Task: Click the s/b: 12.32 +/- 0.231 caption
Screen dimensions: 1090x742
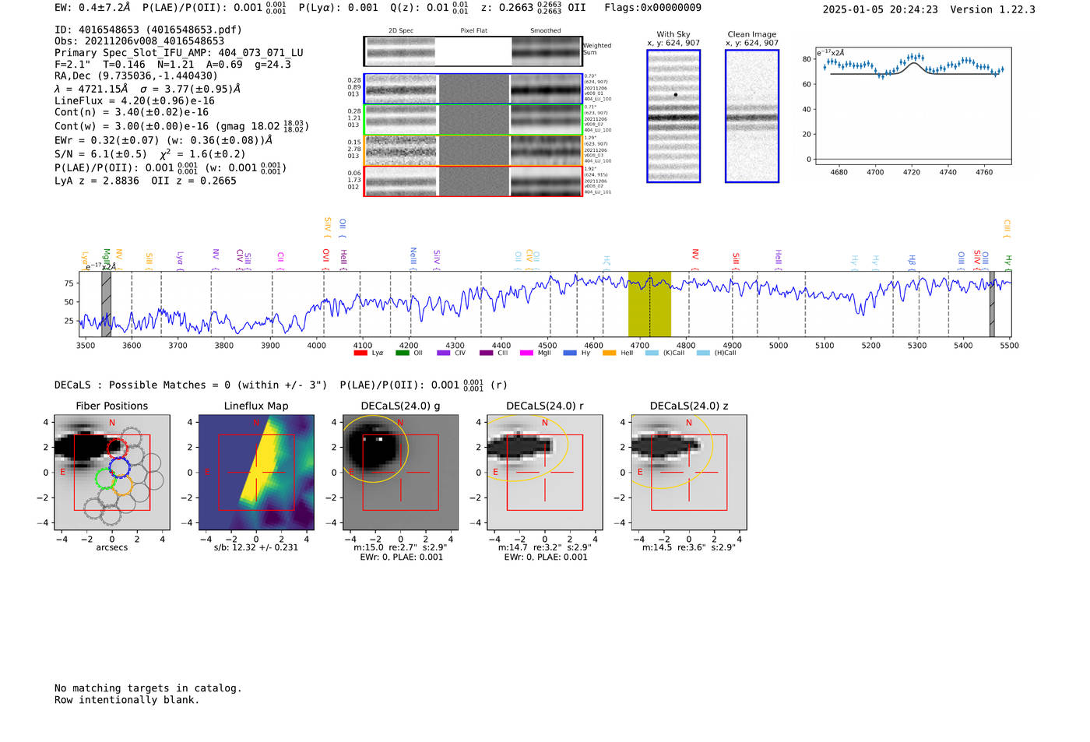Action: tap(256, 547)
